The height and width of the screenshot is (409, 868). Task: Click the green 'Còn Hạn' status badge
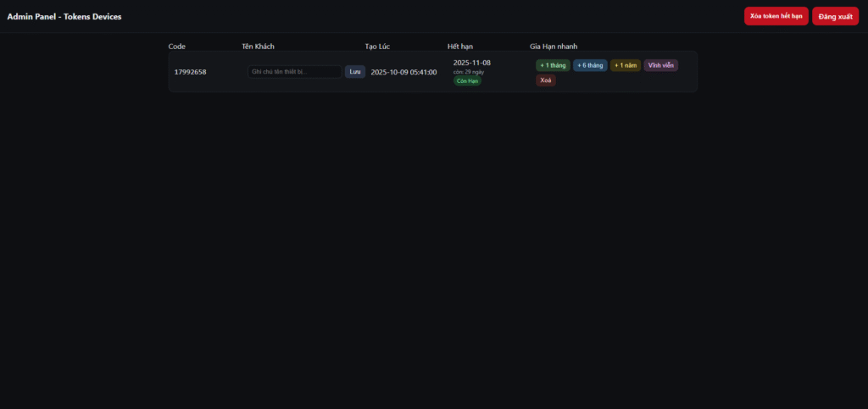point(467,80)
